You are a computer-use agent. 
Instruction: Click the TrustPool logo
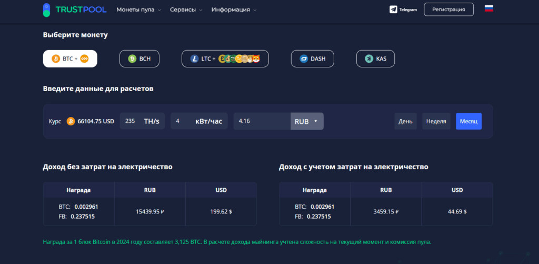click(x=75, y=9)
